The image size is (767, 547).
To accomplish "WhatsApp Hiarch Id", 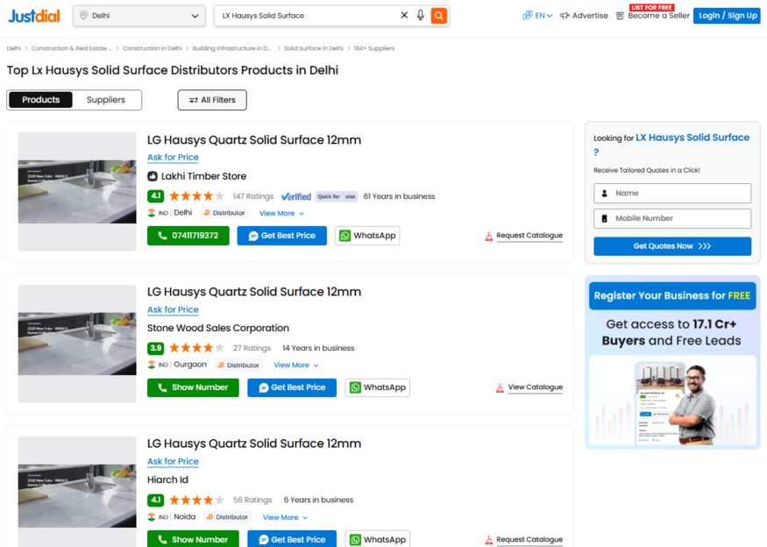I will (378, 539).
